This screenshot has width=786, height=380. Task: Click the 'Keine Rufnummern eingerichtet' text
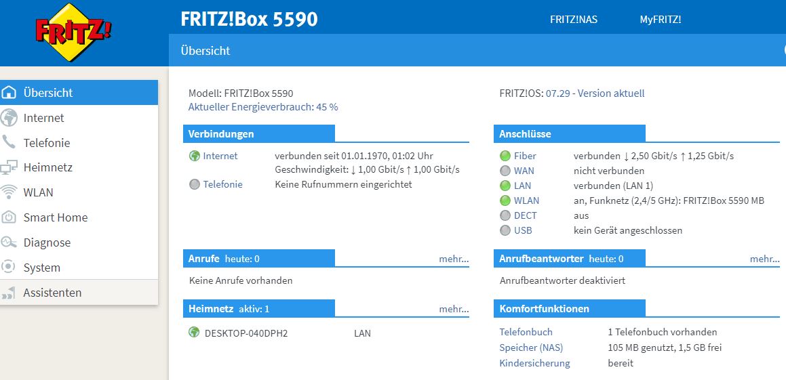(343, 185)
